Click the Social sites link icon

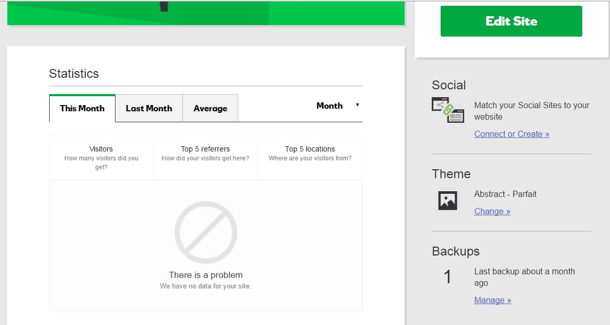coord(448,110)
